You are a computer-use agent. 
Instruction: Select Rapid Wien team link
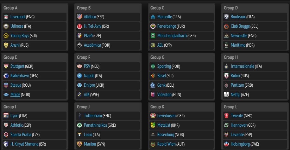pos(166,144)
